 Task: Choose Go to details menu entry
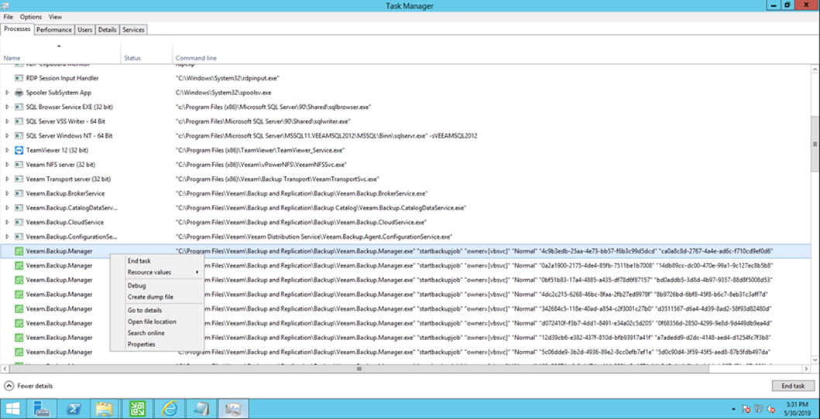(x=156, y=310)
